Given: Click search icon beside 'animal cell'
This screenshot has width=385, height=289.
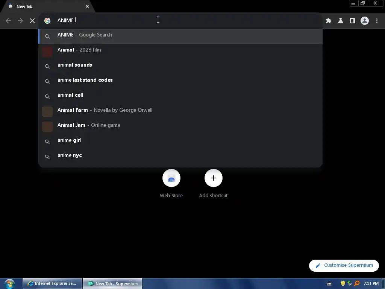Looking at the screenshot, I should pyautogui.click(x=47, y=97).
